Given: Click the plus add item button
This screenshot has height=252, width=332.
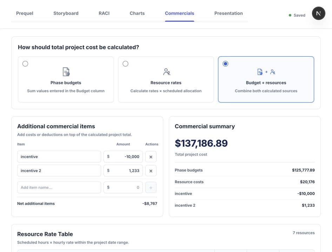Looking at the screenshot, I should pos(151,188).
